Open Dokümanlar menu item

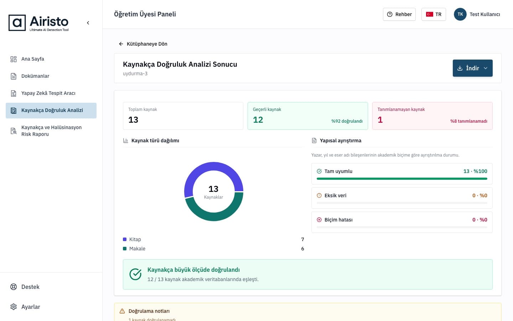pyautogui.click(x=51, y=76)
